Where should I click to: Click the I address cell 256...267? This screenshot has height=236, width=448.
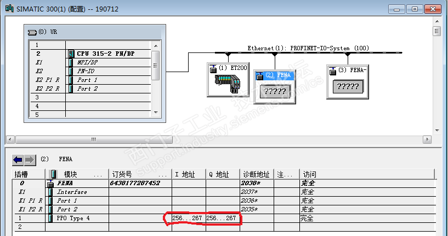click(x=189, y=219)
